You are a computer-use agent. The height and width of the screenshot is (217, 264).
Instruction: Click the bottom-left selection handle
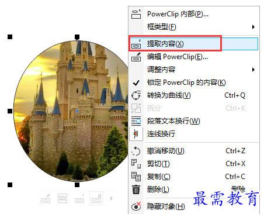click(x=10, y=185)
